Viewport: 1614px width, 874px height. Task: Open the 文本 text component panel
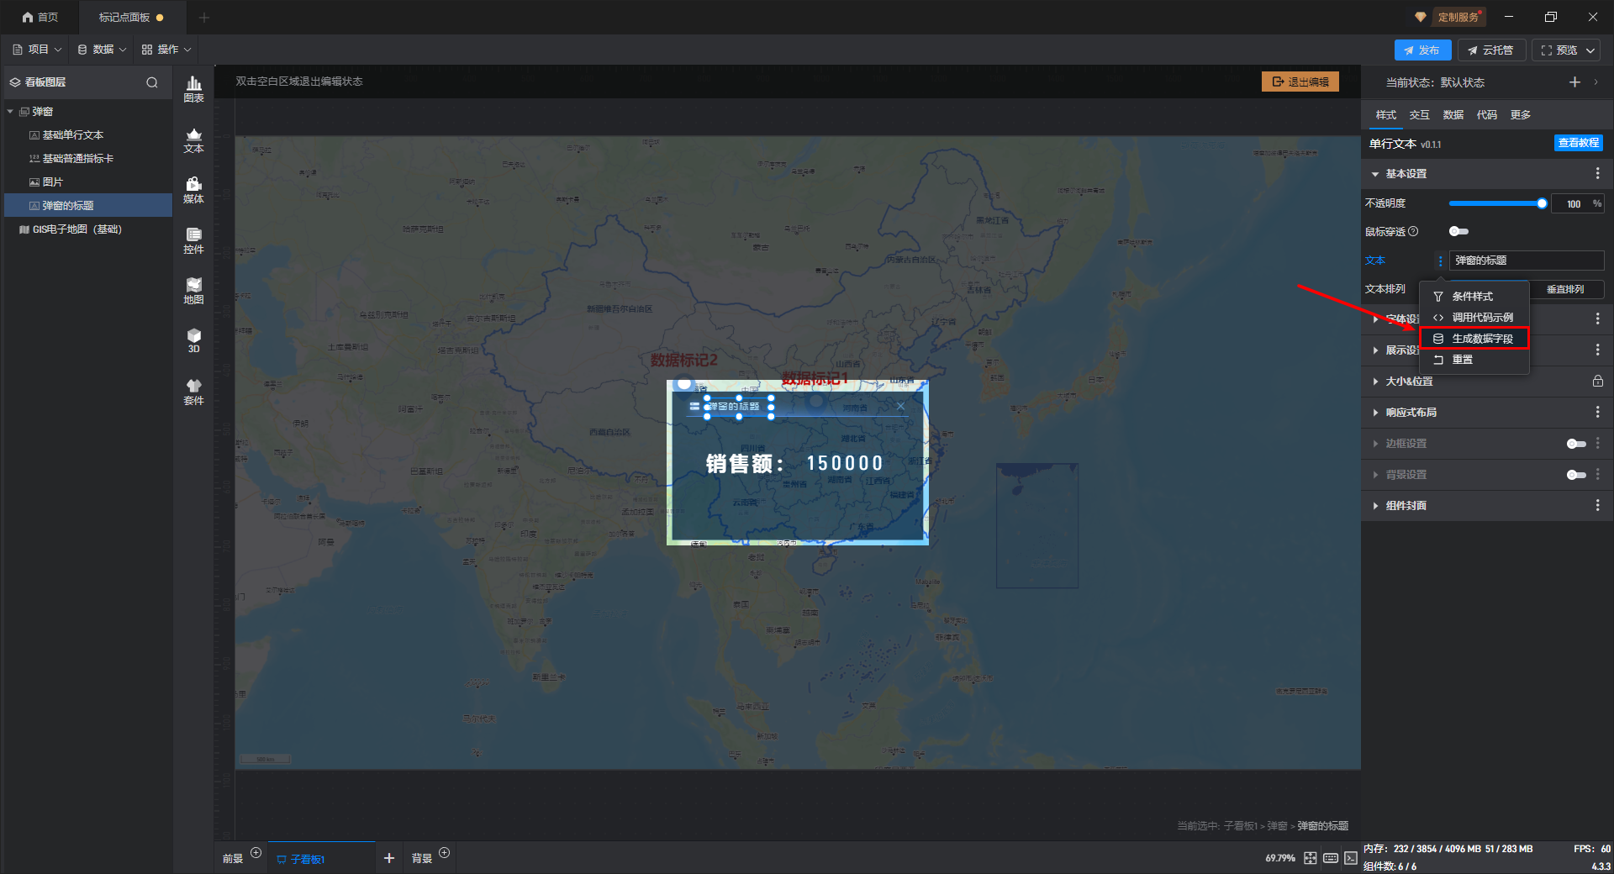tap(193, 140)
